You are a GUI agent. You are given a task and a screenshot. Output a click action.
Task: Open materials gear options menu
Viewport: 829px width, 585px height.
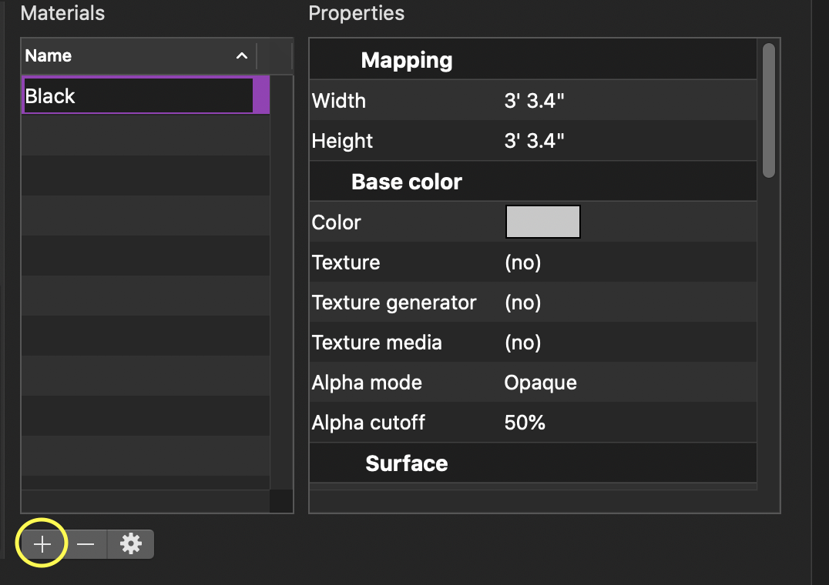tap(130, 543)
